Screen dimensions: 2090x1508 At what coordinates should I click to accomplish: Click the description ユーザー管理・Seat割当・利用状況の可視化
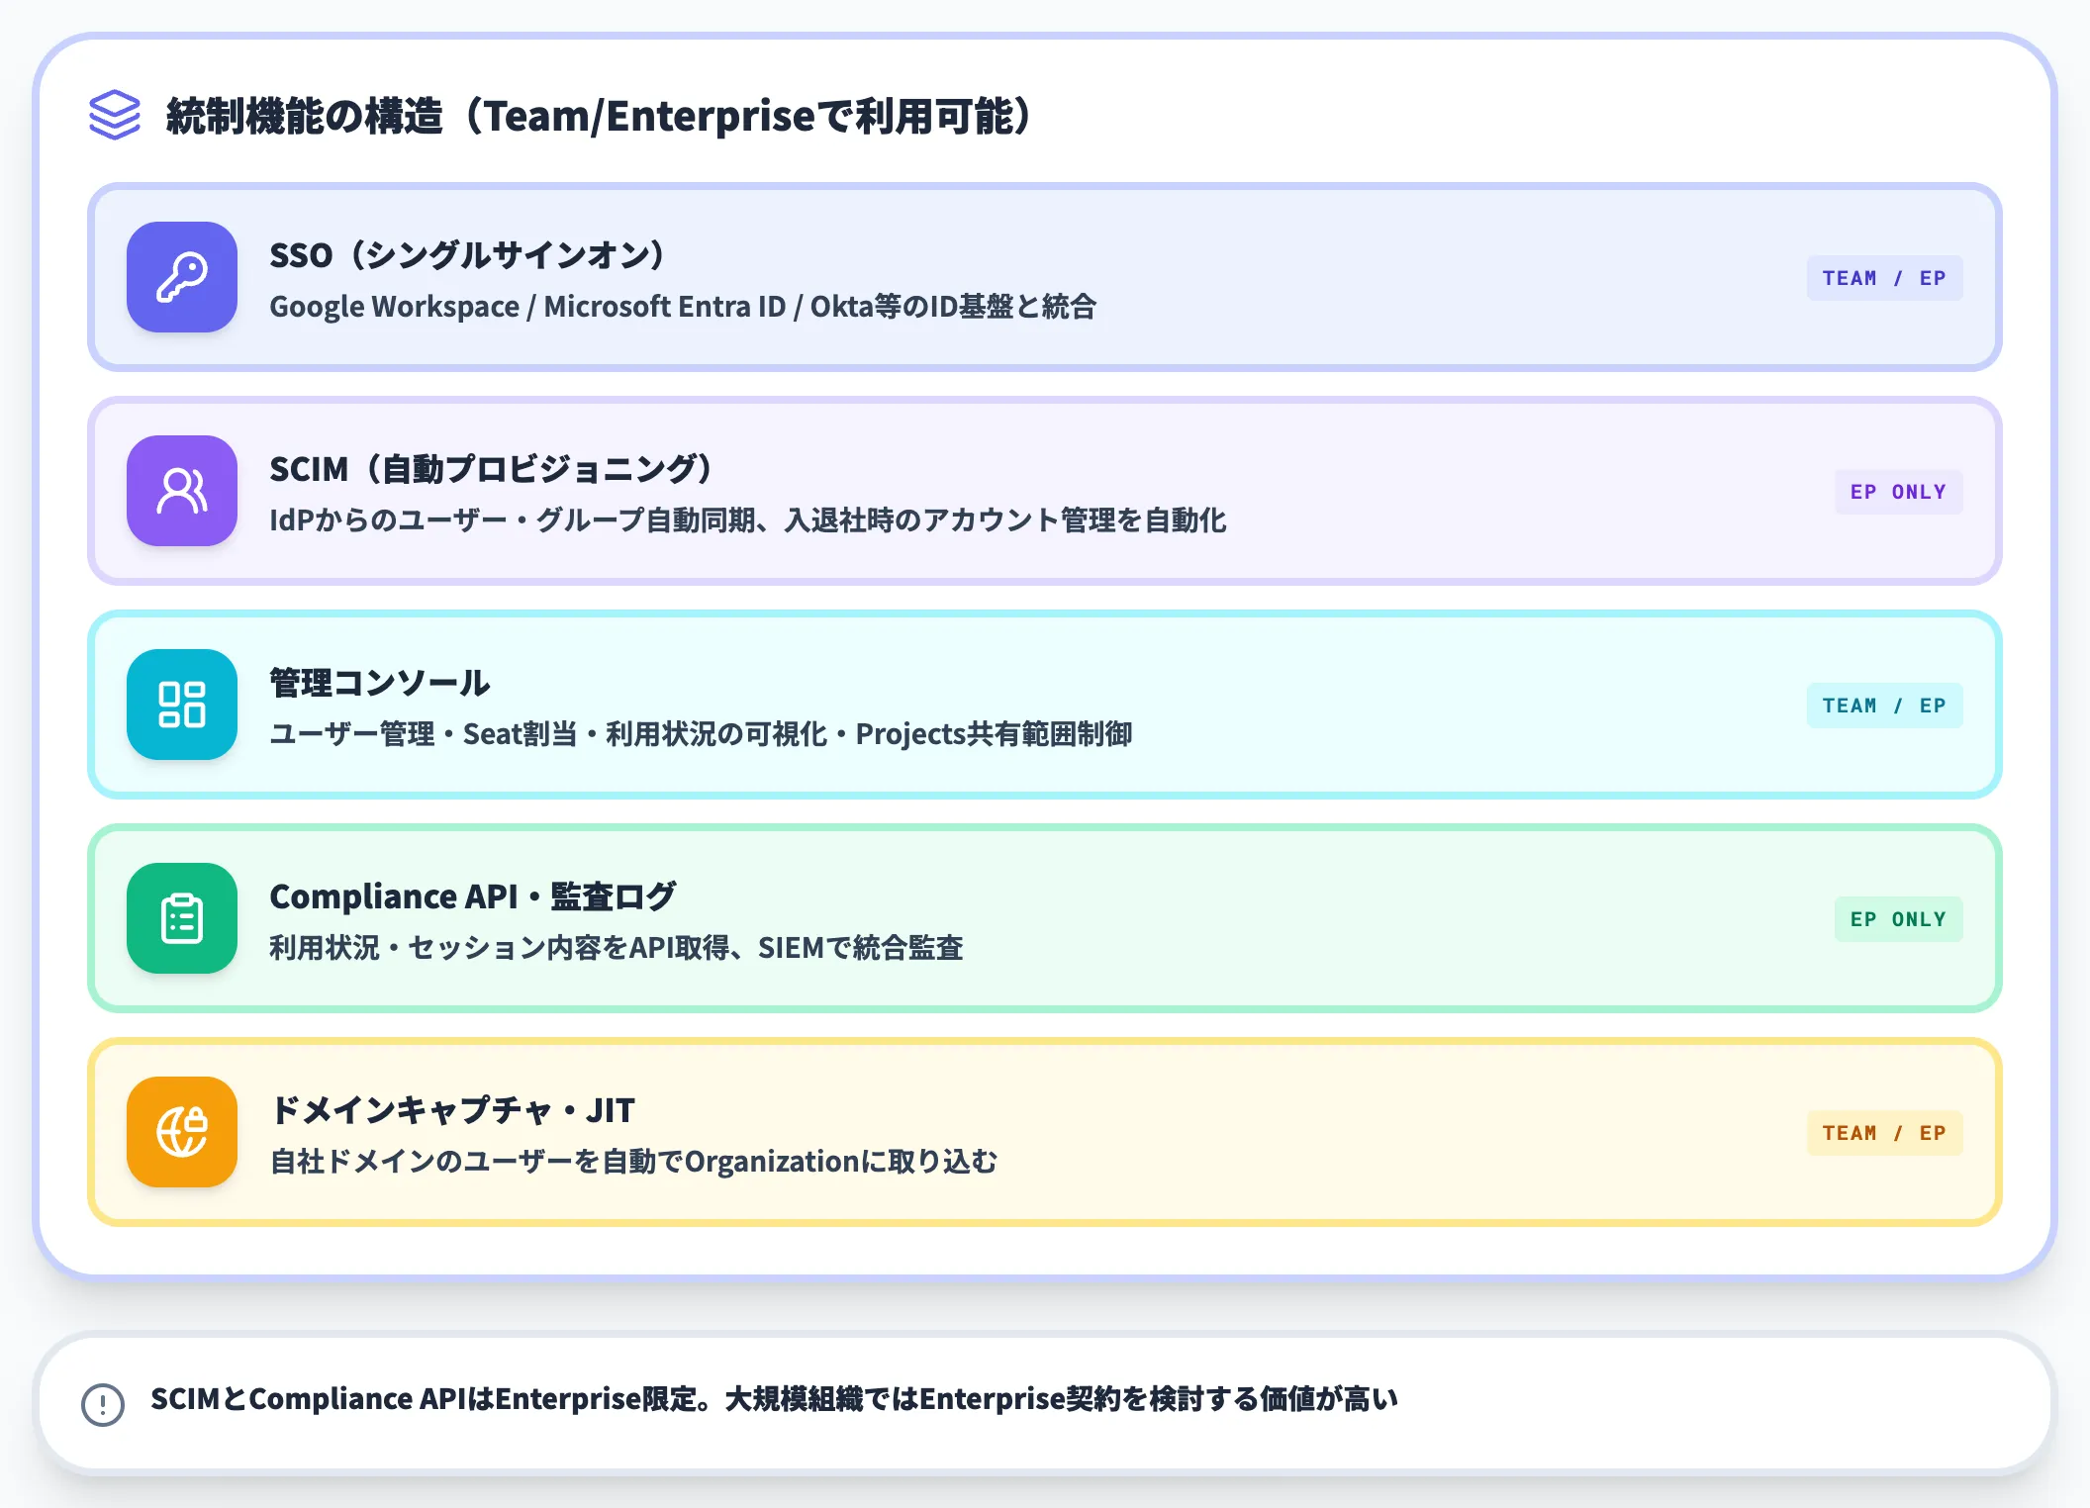coord(701,734)
